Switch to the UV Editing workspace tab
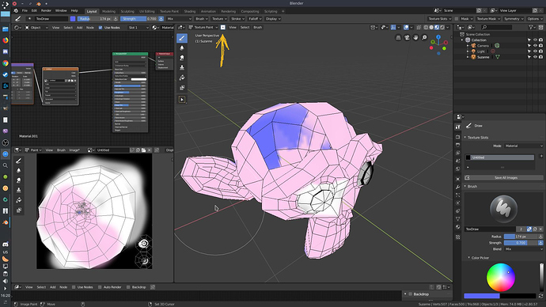Image resolution: width=546 pixels, height=307 pixels. click(147, 11)
